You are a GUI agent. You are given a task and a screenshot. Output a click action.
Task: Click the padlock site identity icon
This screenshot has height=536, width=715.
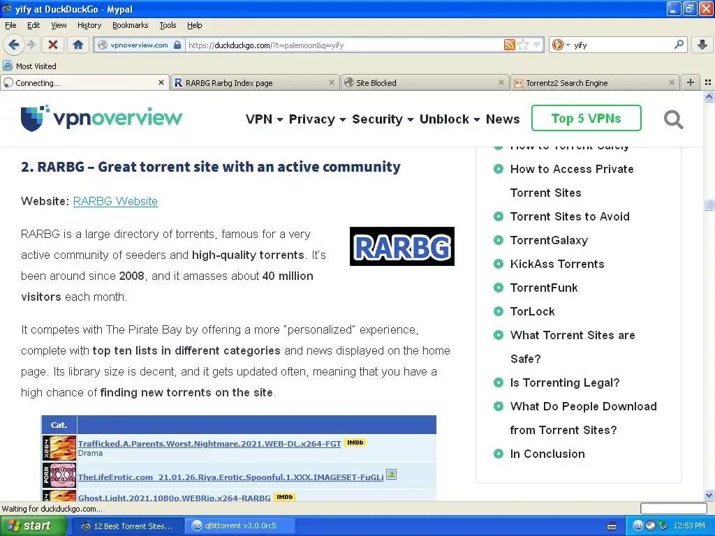click(177, 45)
